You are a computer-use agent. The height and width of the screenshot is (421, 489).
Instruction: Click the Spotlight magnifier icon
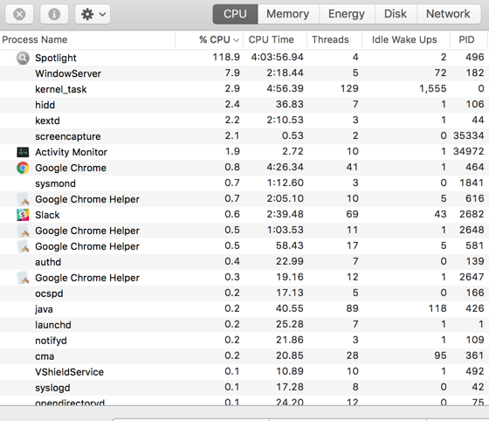point(23,58)
